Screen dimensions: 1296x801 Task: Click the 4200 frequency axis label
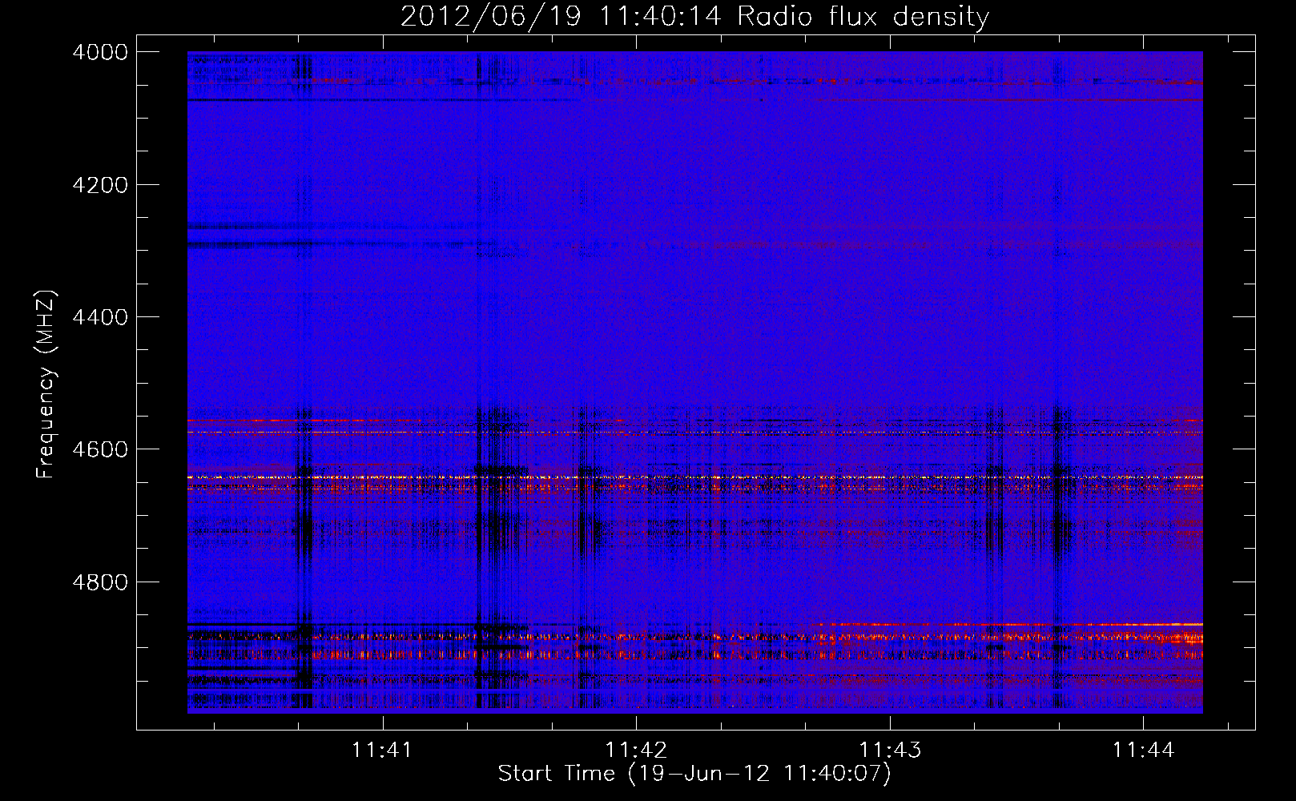(100, 184)
